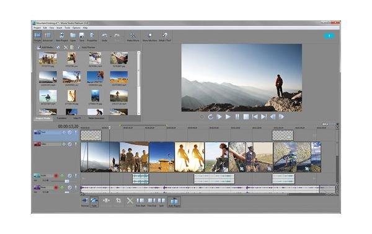The width and height of the screenshot is (372, 234).
Task: Click the Make Movie toolbar button
Action: pos(133,37)
